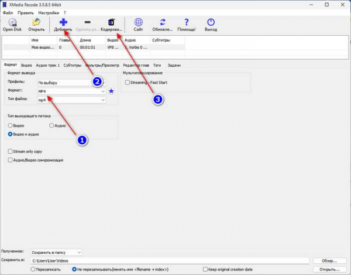This screenshot has width=351, height=275.
Task: Open the Формат MP4 dropdown list
Action: (71, 91)
